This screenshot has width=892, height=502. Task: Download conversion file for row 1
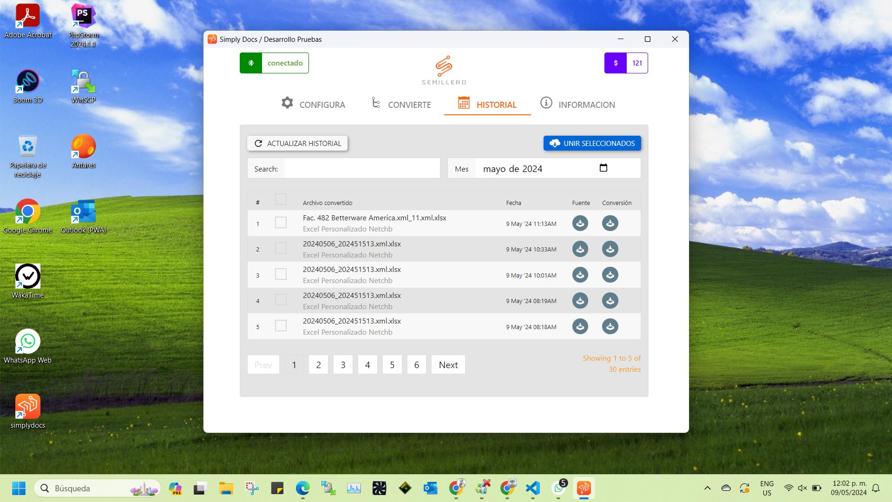pos(610,224)
